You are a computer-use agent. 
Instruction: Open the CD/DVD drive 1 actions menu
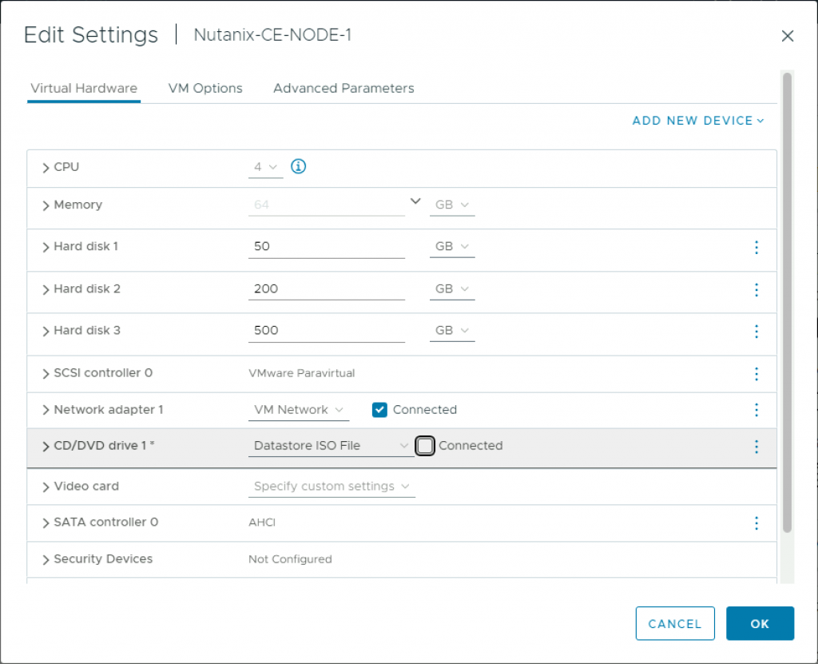click(756, 447)
